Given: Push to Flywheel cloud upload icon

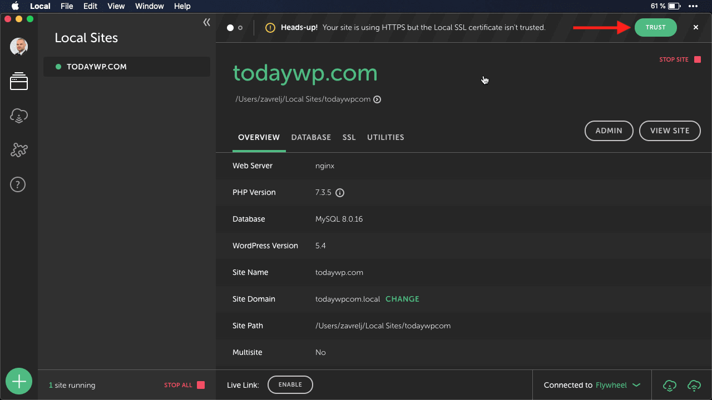Looking at the screenshot, I should (x=694, y=385).
